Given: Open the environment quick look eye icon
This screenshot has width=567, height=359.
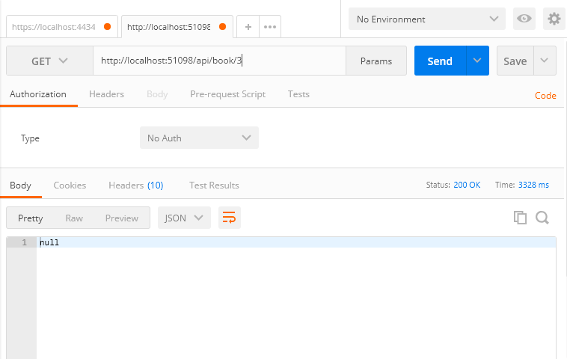Looking at the screenshot, I should [x=524, y=19].
